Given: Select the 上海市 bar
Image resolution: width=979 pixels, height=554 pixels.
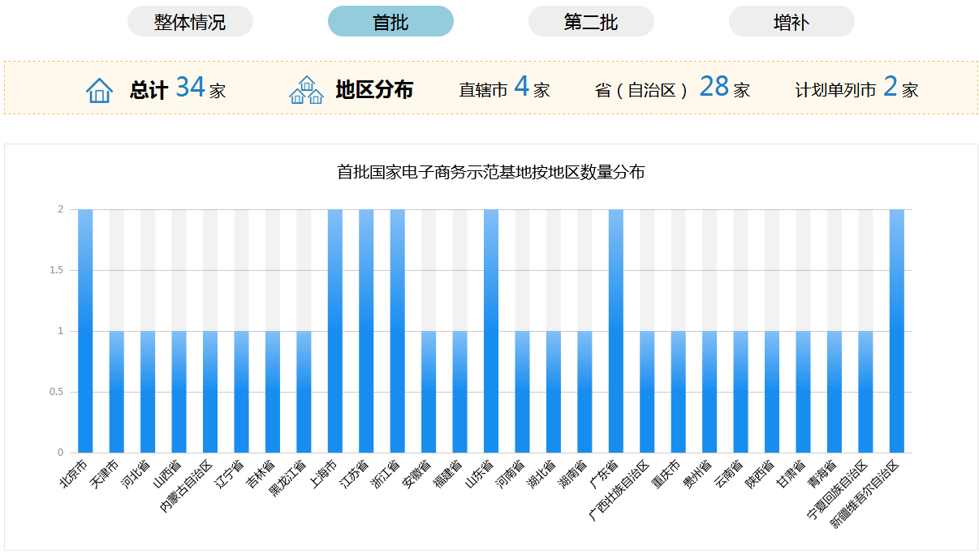Looking at the screenshot, I should pos(335,331).
